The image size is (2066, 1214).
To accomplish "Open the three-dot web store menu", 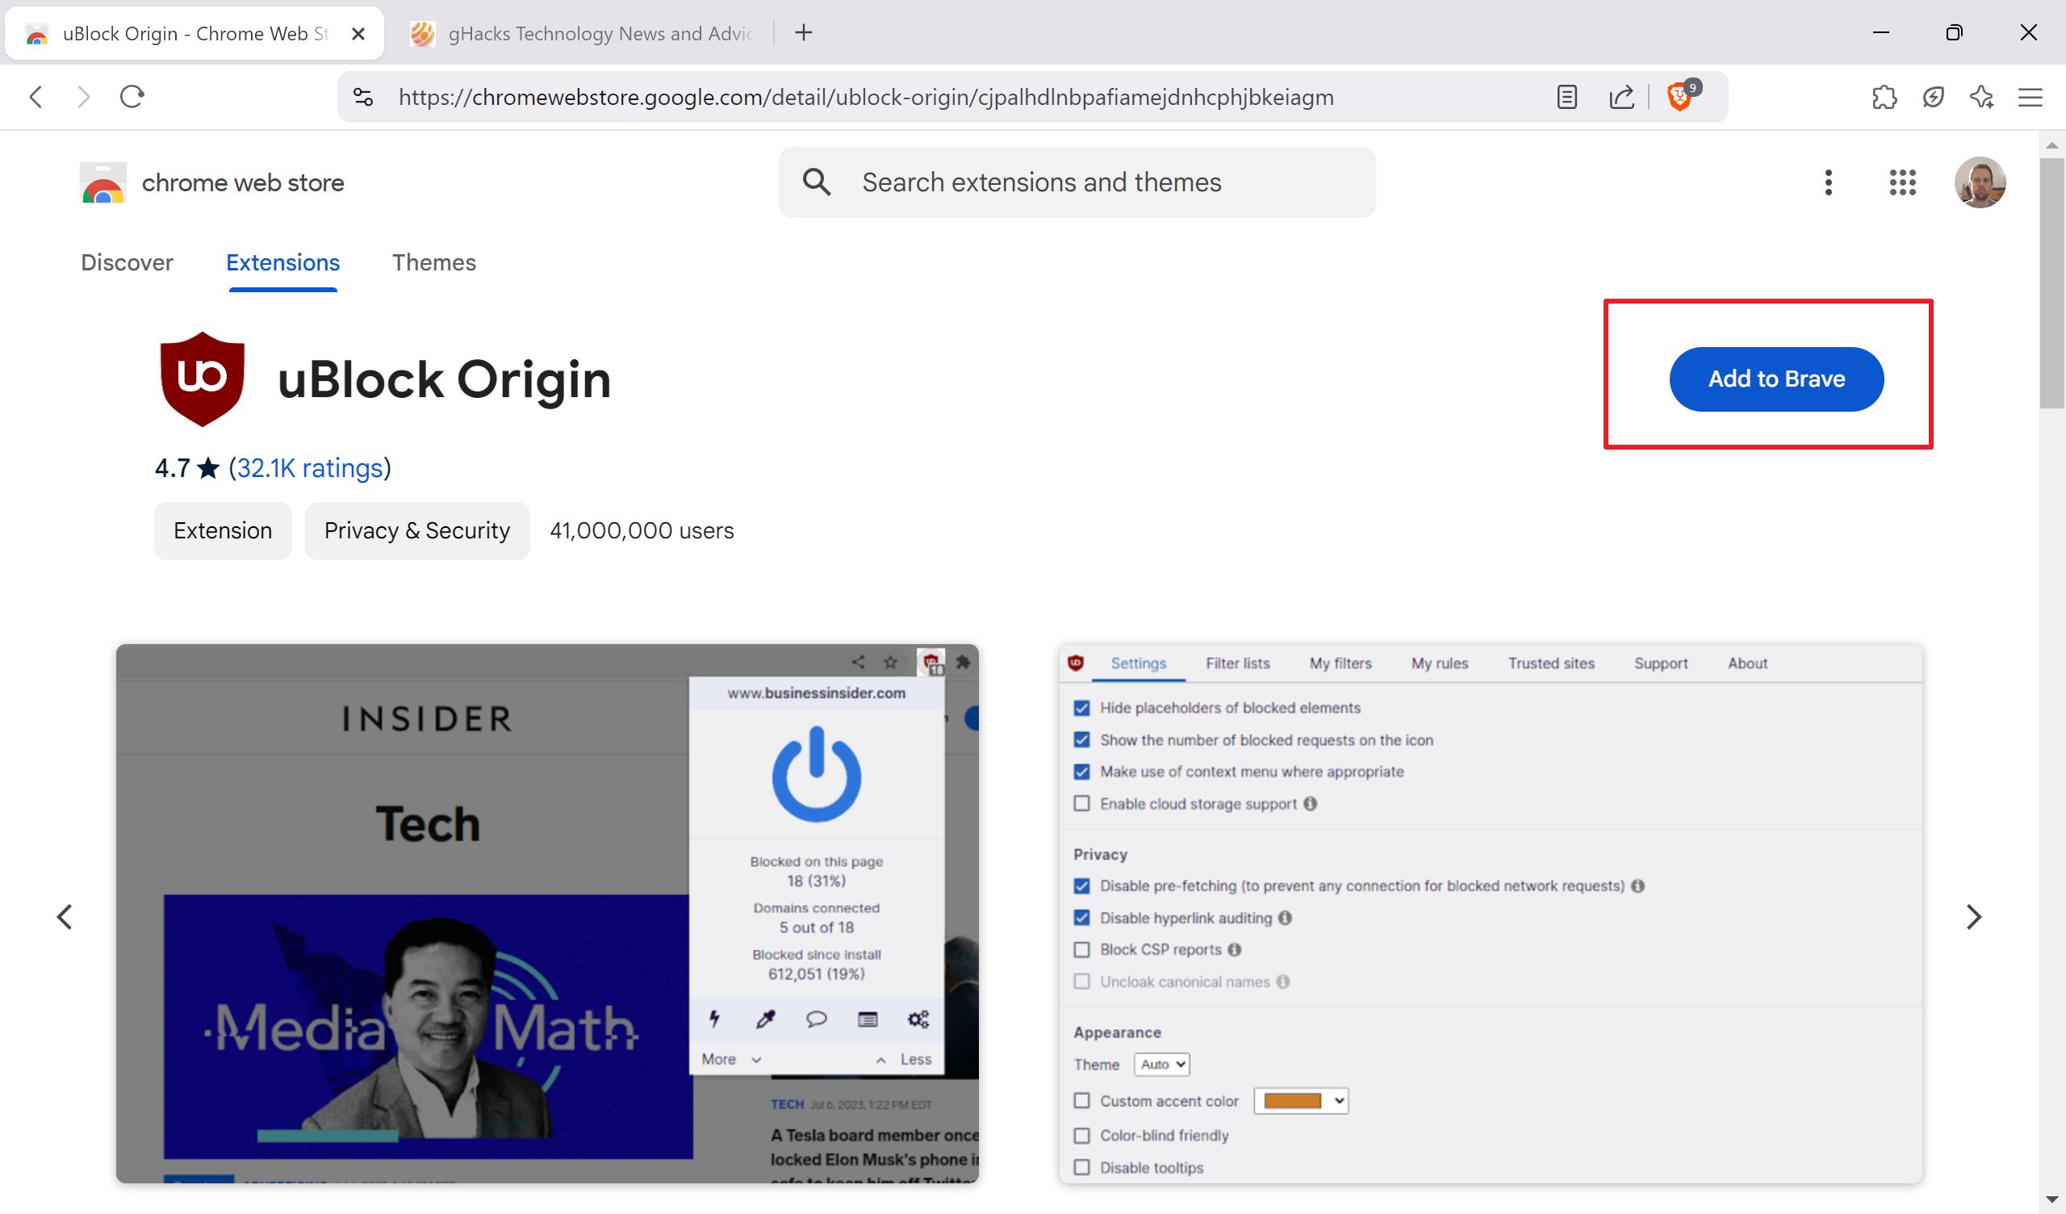I will pyautogui.click(x=1828, y=182).
